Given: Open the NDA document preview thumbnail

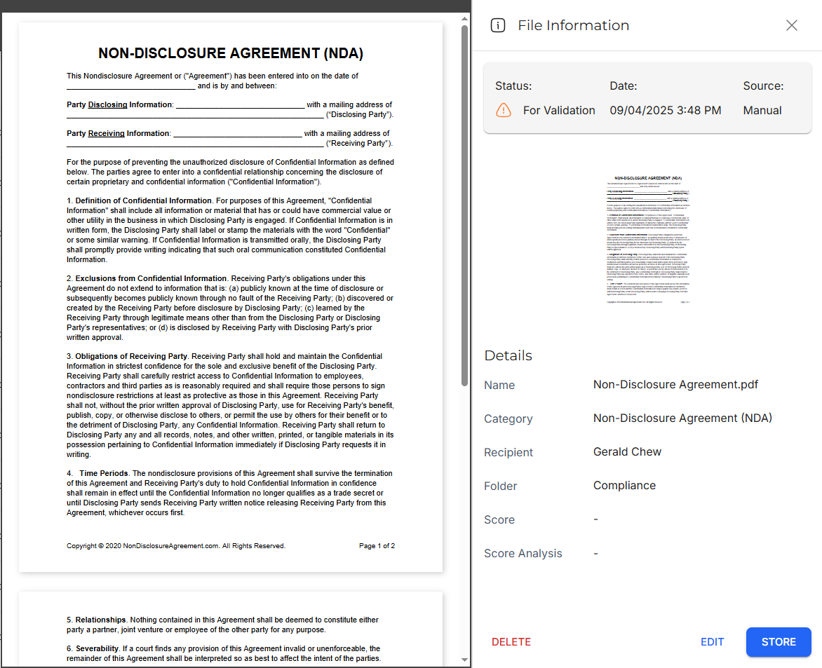Looking at the screenshot, I should (x=647, y=240).
